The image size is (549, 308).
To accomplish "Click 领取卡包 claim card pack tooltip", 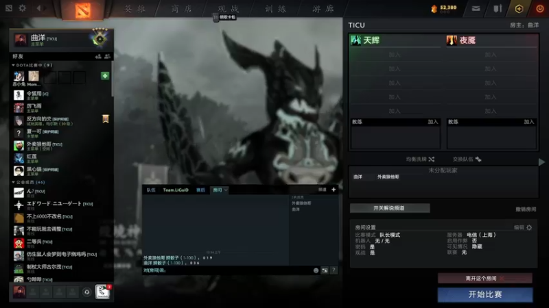I will coord(227,17).
